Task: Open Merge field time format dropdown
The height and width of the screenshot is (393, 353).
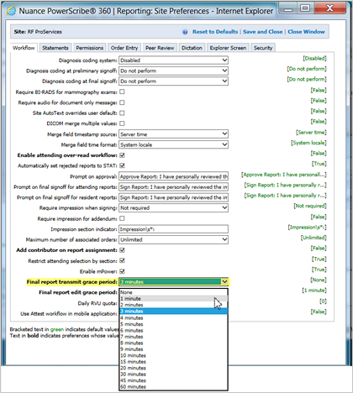Action: click(173, 144)
